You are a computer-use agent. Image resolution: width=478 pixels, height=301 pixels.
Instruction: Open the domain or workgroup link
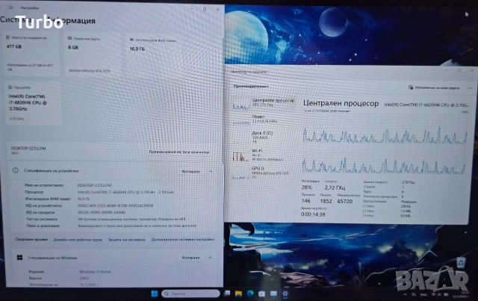[x=78, y=240]
